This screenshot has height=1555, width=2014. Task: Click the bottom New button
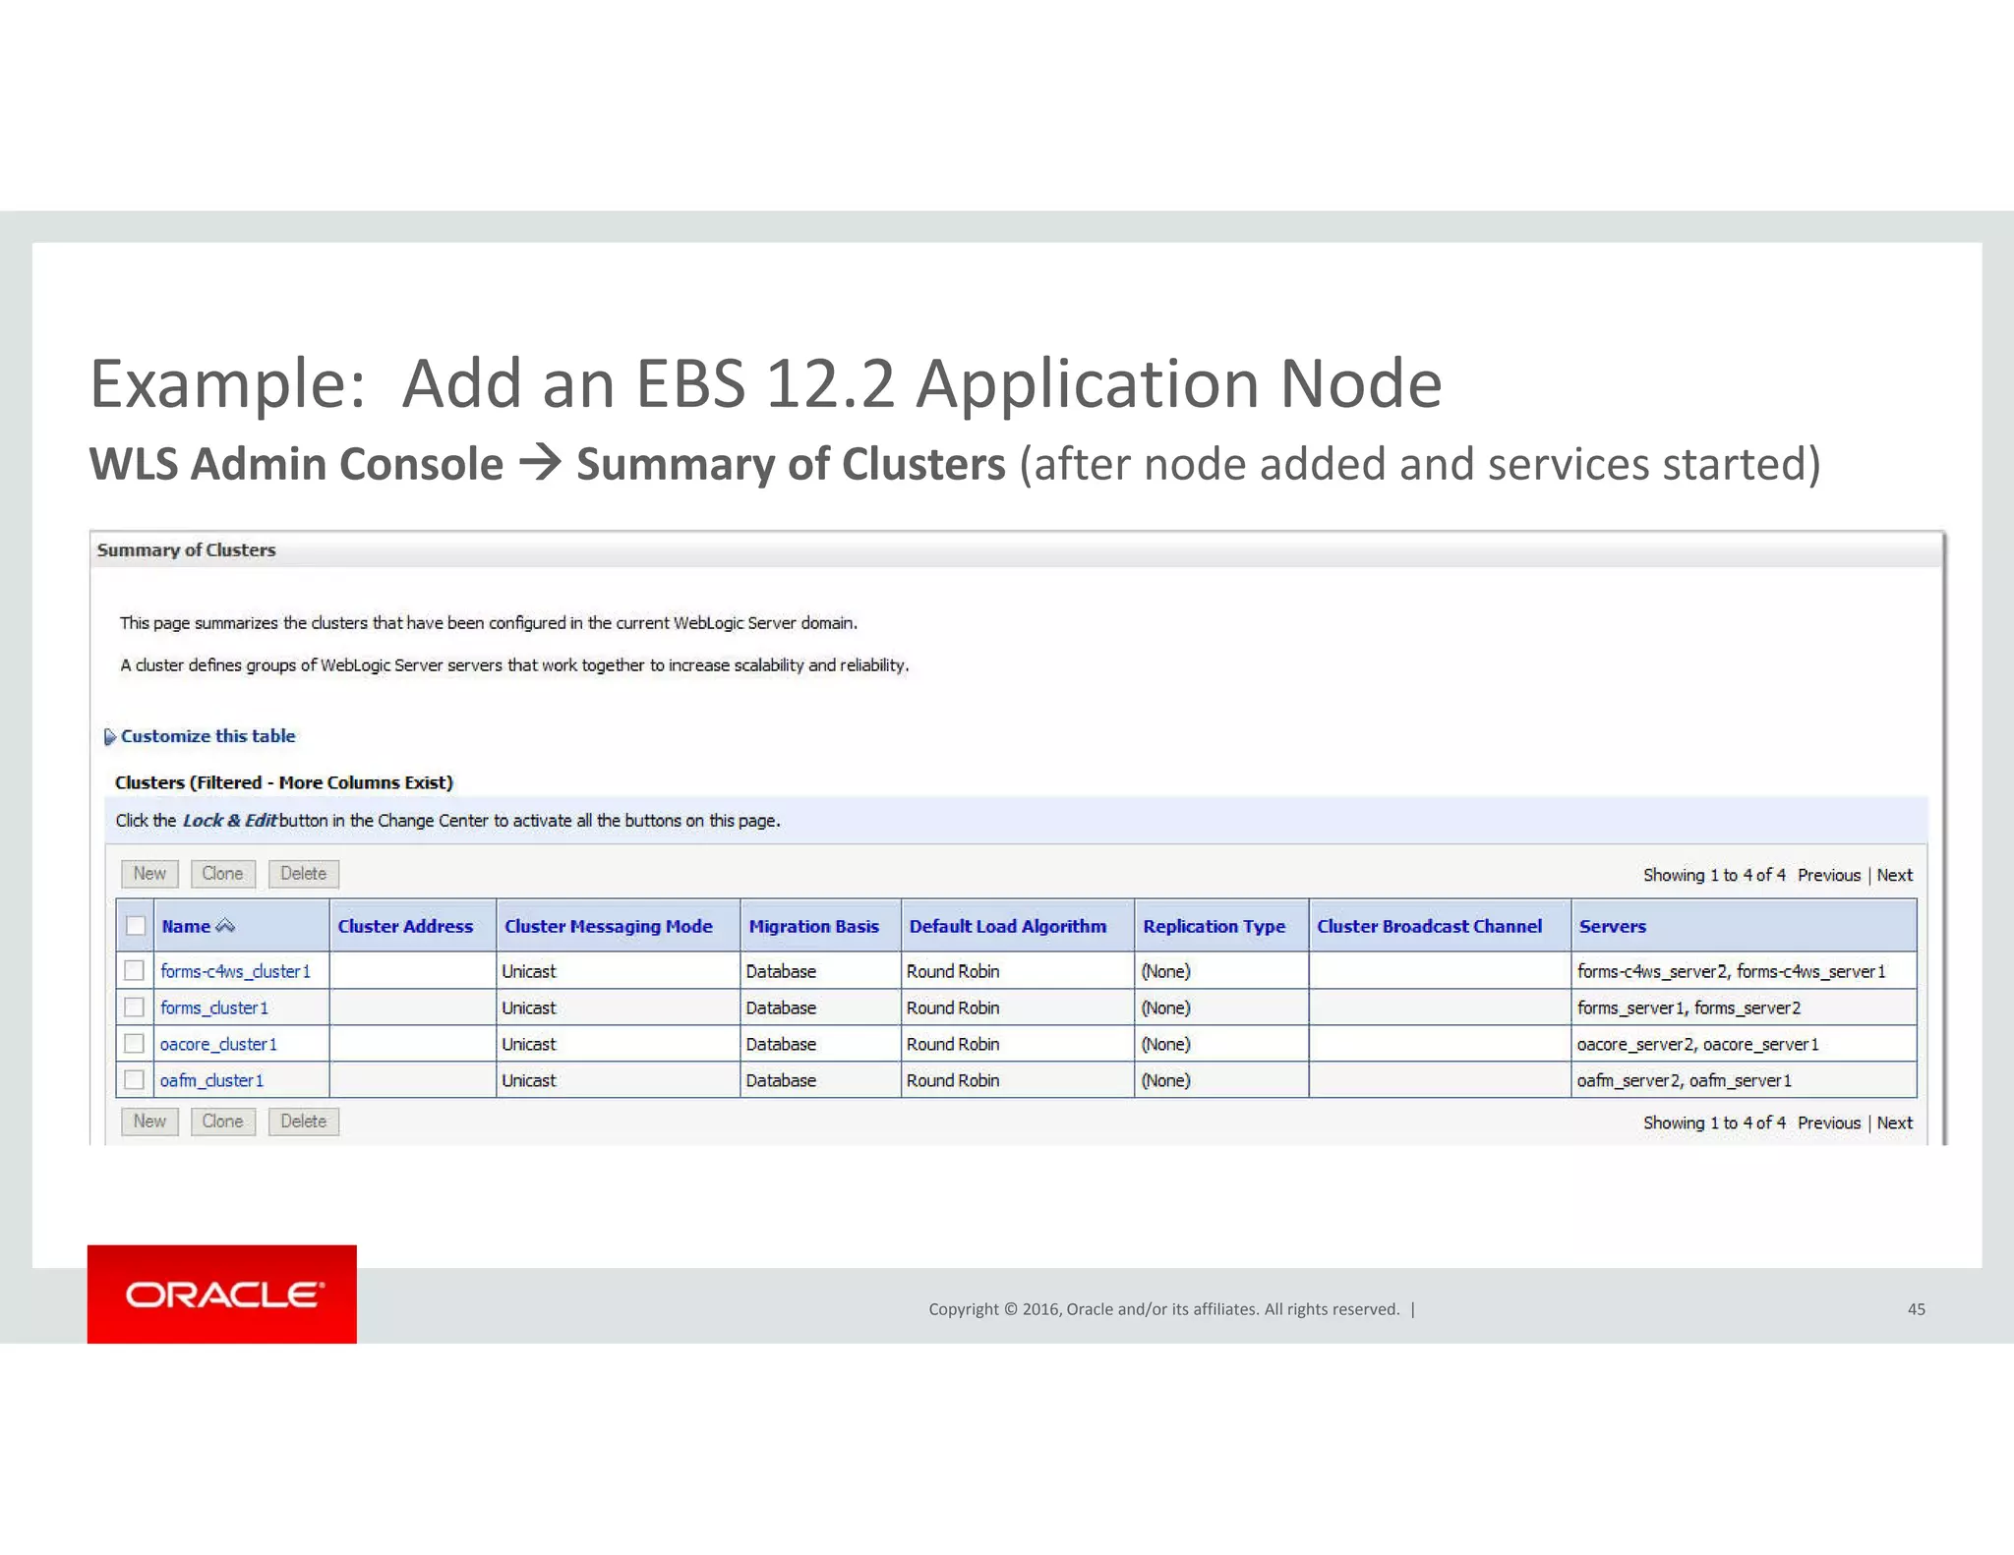149,1122
